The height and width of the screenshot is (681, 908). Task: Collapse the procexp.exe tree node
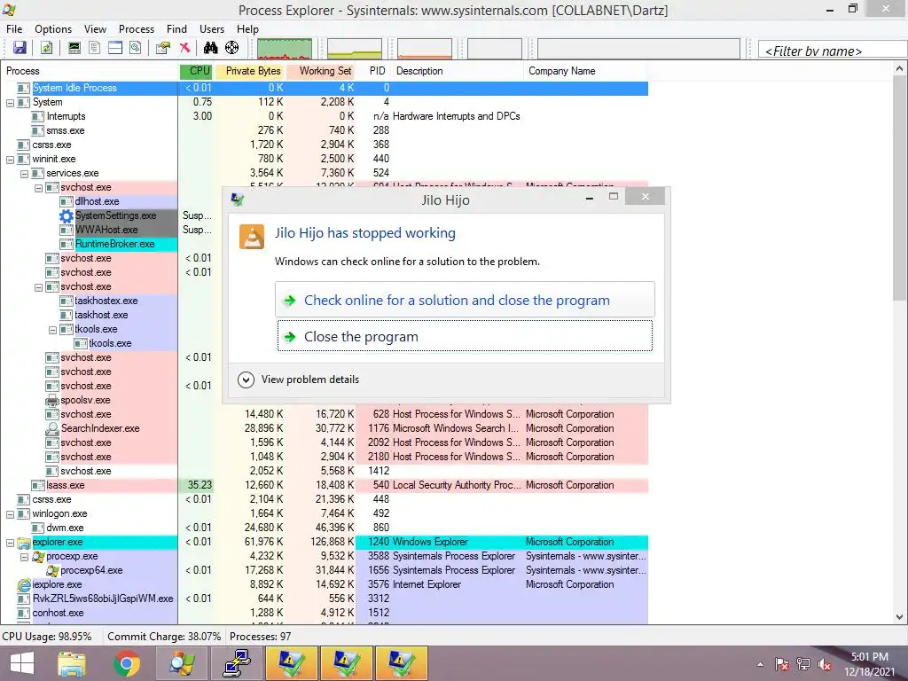(24, 557)
